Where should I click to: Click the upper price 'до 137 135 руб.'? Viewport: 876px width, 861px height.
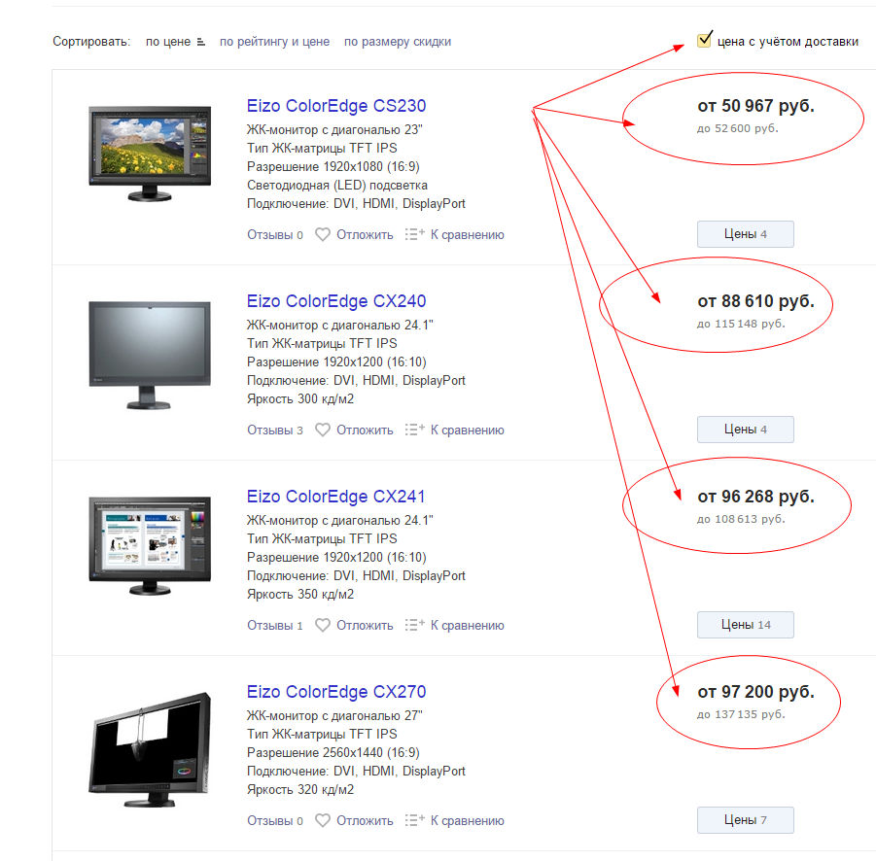coord(741,714)
